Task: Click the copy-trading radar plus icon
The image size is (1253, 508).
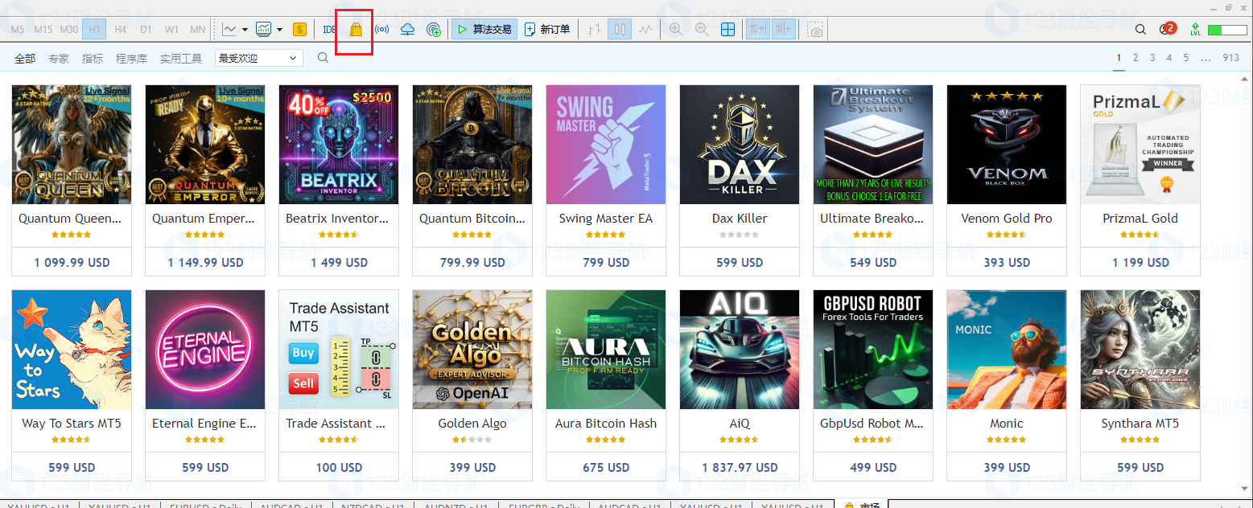Action: coord(434,30)
